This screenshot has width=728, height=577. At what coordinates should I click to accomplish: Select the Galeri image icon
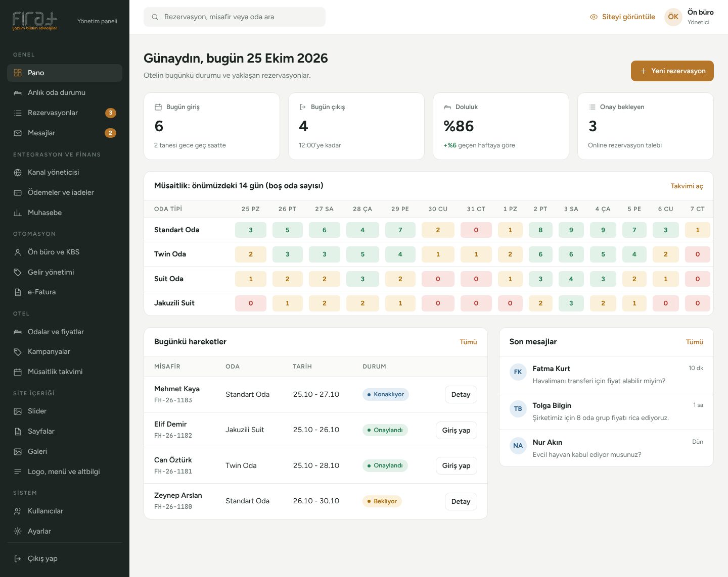[x=18, y=452]
